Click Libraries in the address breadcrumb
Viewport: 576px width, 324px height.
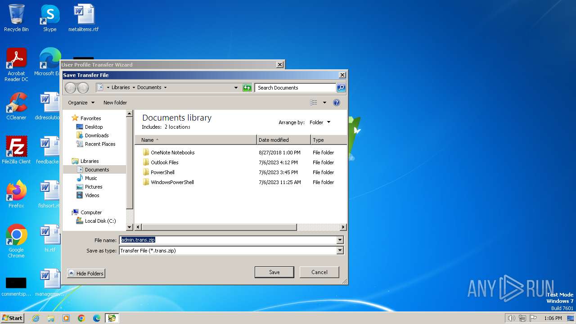(x=121, y=88)
